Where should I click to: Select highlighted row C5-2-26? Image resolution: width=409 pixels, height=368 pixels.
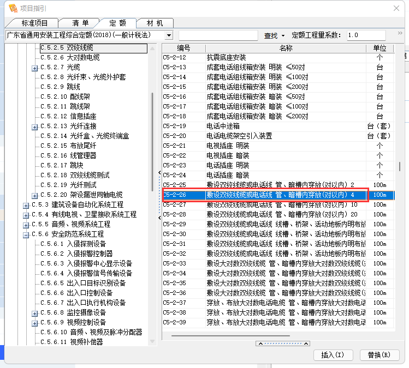click(278, 195)
